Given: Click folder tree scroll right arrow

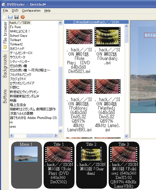Looking at the screenshot, I should pos(55,136).
